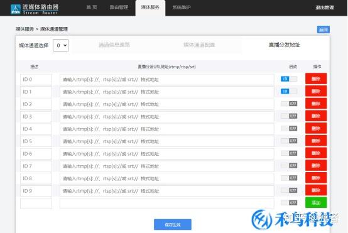Click the URL address field for ID 2
The image size is (348, 233).
point(167,104)
